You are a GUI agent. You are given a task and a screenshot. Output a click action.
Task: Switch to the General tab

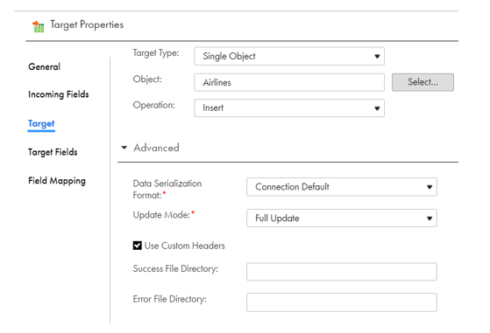point(44,66)
